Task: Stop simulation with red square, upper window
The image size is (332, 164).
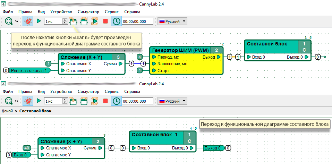Action: [x=105, y=21]
